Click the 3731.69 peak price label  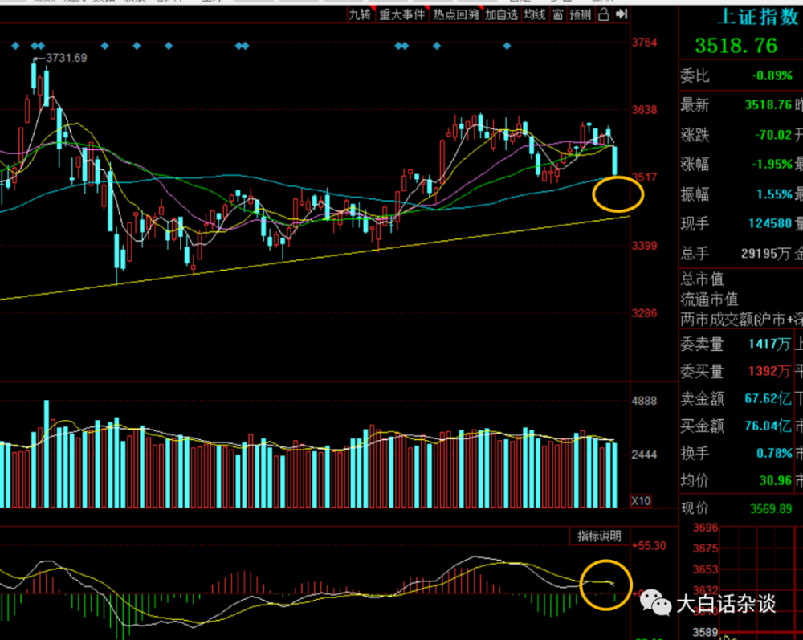tap(67, 58)
